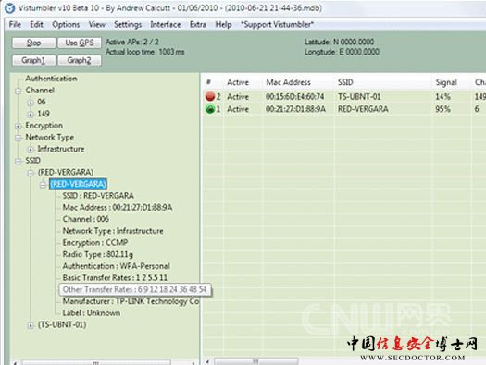This screenshot has height=365, width=486.
Task: Click the Vistumbler app icon in title bar
Action: [x=10, y=8]
